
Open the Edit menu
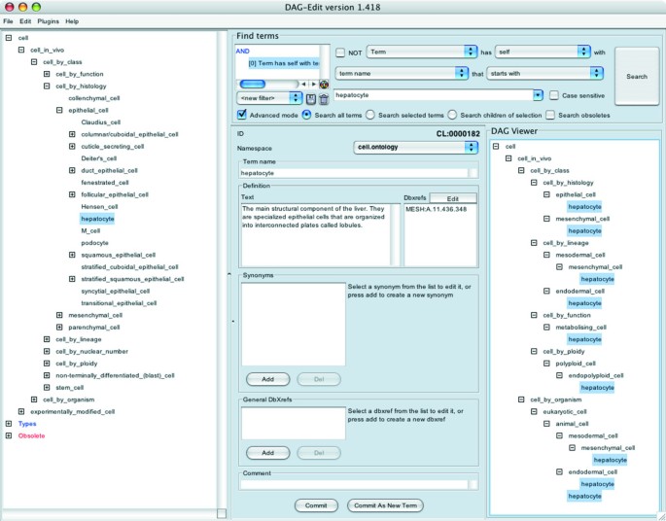coord(25,20)
